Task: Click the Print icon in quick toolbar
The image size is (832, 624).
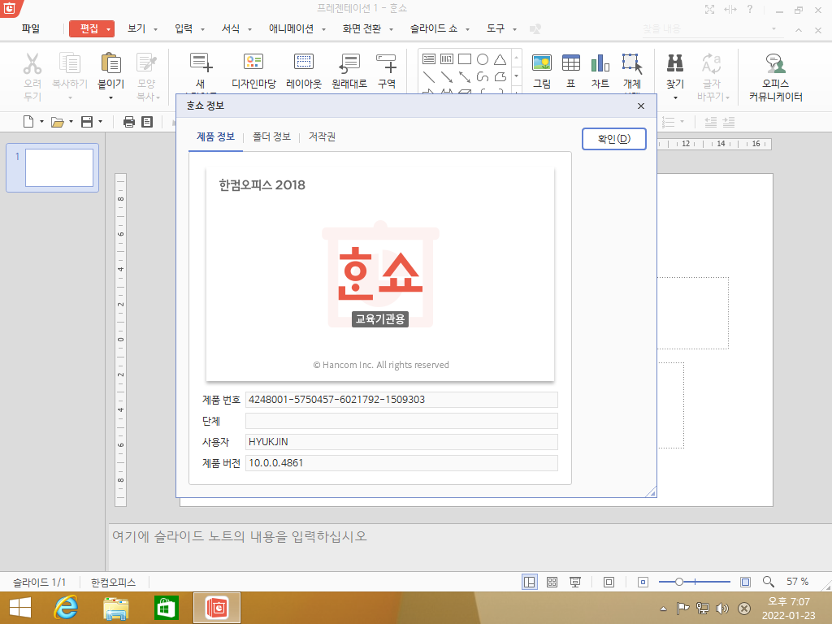Action: click(x=129, y=122)
